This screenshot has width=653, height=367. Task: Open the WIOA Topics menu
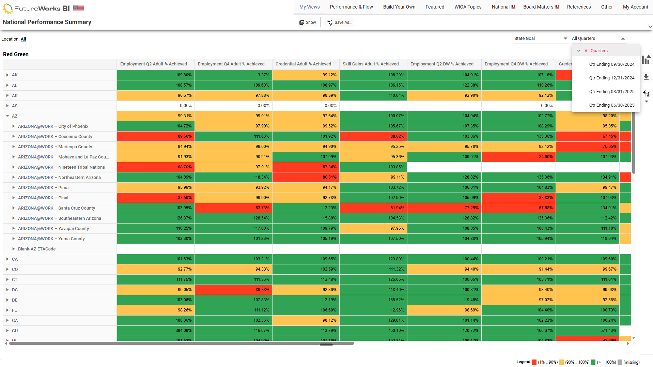coord(468,7)
